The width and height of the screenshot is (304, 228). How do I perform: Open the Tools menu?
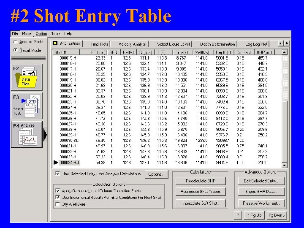[56, 33]
